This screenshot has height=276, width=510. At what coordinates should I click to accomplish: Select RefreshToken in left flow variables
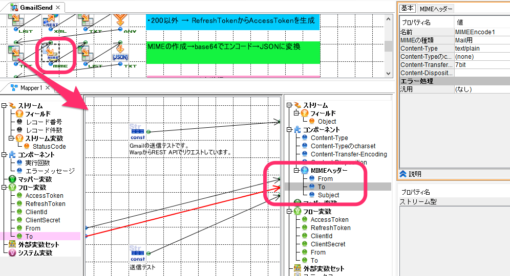point(45,203)
